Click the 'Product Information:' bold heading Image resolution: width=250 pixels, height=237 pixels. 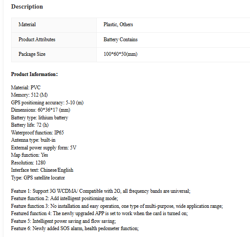click(34, 74)
